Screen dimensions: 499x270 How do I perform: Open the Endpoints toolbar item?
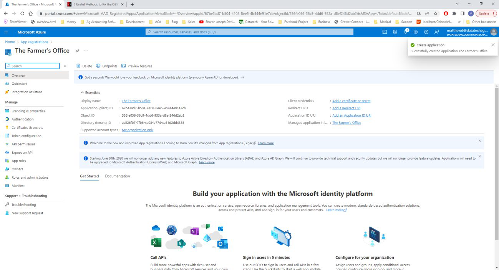106,66
